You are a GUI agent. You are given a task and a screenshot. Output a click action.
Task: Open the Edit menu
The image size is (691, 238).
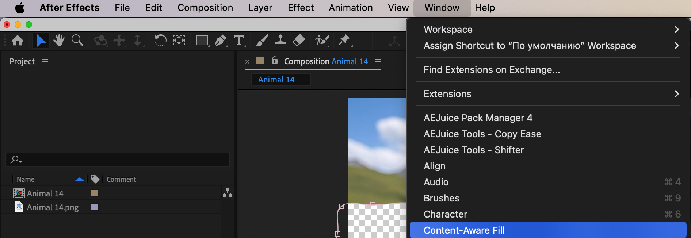click(154, 8)
